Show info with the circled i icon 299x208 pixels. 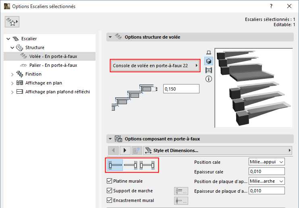[x=209, y=79]
